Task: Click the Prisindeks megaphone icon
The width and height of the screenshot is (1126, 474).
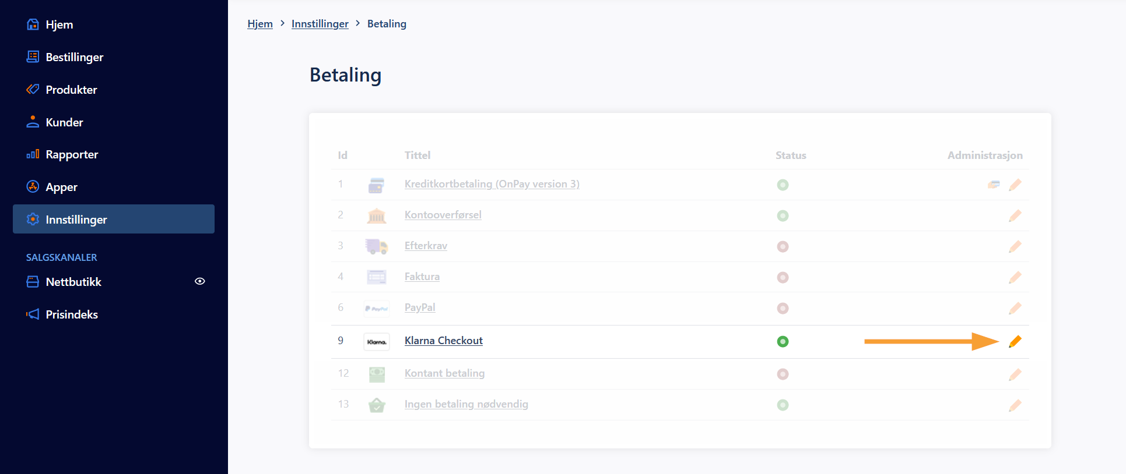Action: [33, 314]
